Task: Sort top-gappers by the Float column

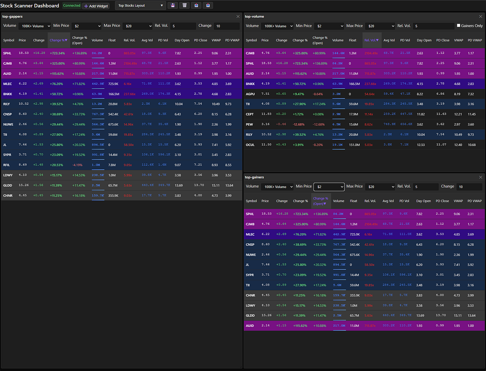Action: 112,41
